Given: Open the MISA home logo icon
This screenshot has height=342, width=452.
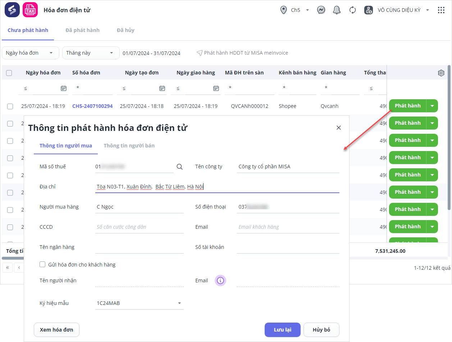Looking at the screenshot, I should coord(12,10).
